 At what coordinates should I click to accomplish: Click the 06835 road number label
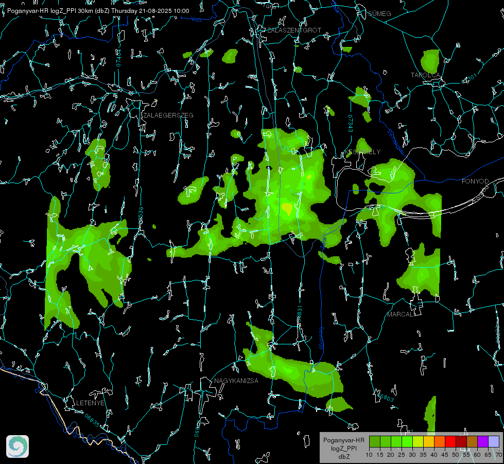(x=92, y=420)
